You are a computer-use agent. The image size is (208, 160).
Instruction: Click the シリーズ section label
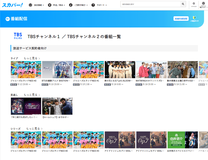[x=15, y=129]
